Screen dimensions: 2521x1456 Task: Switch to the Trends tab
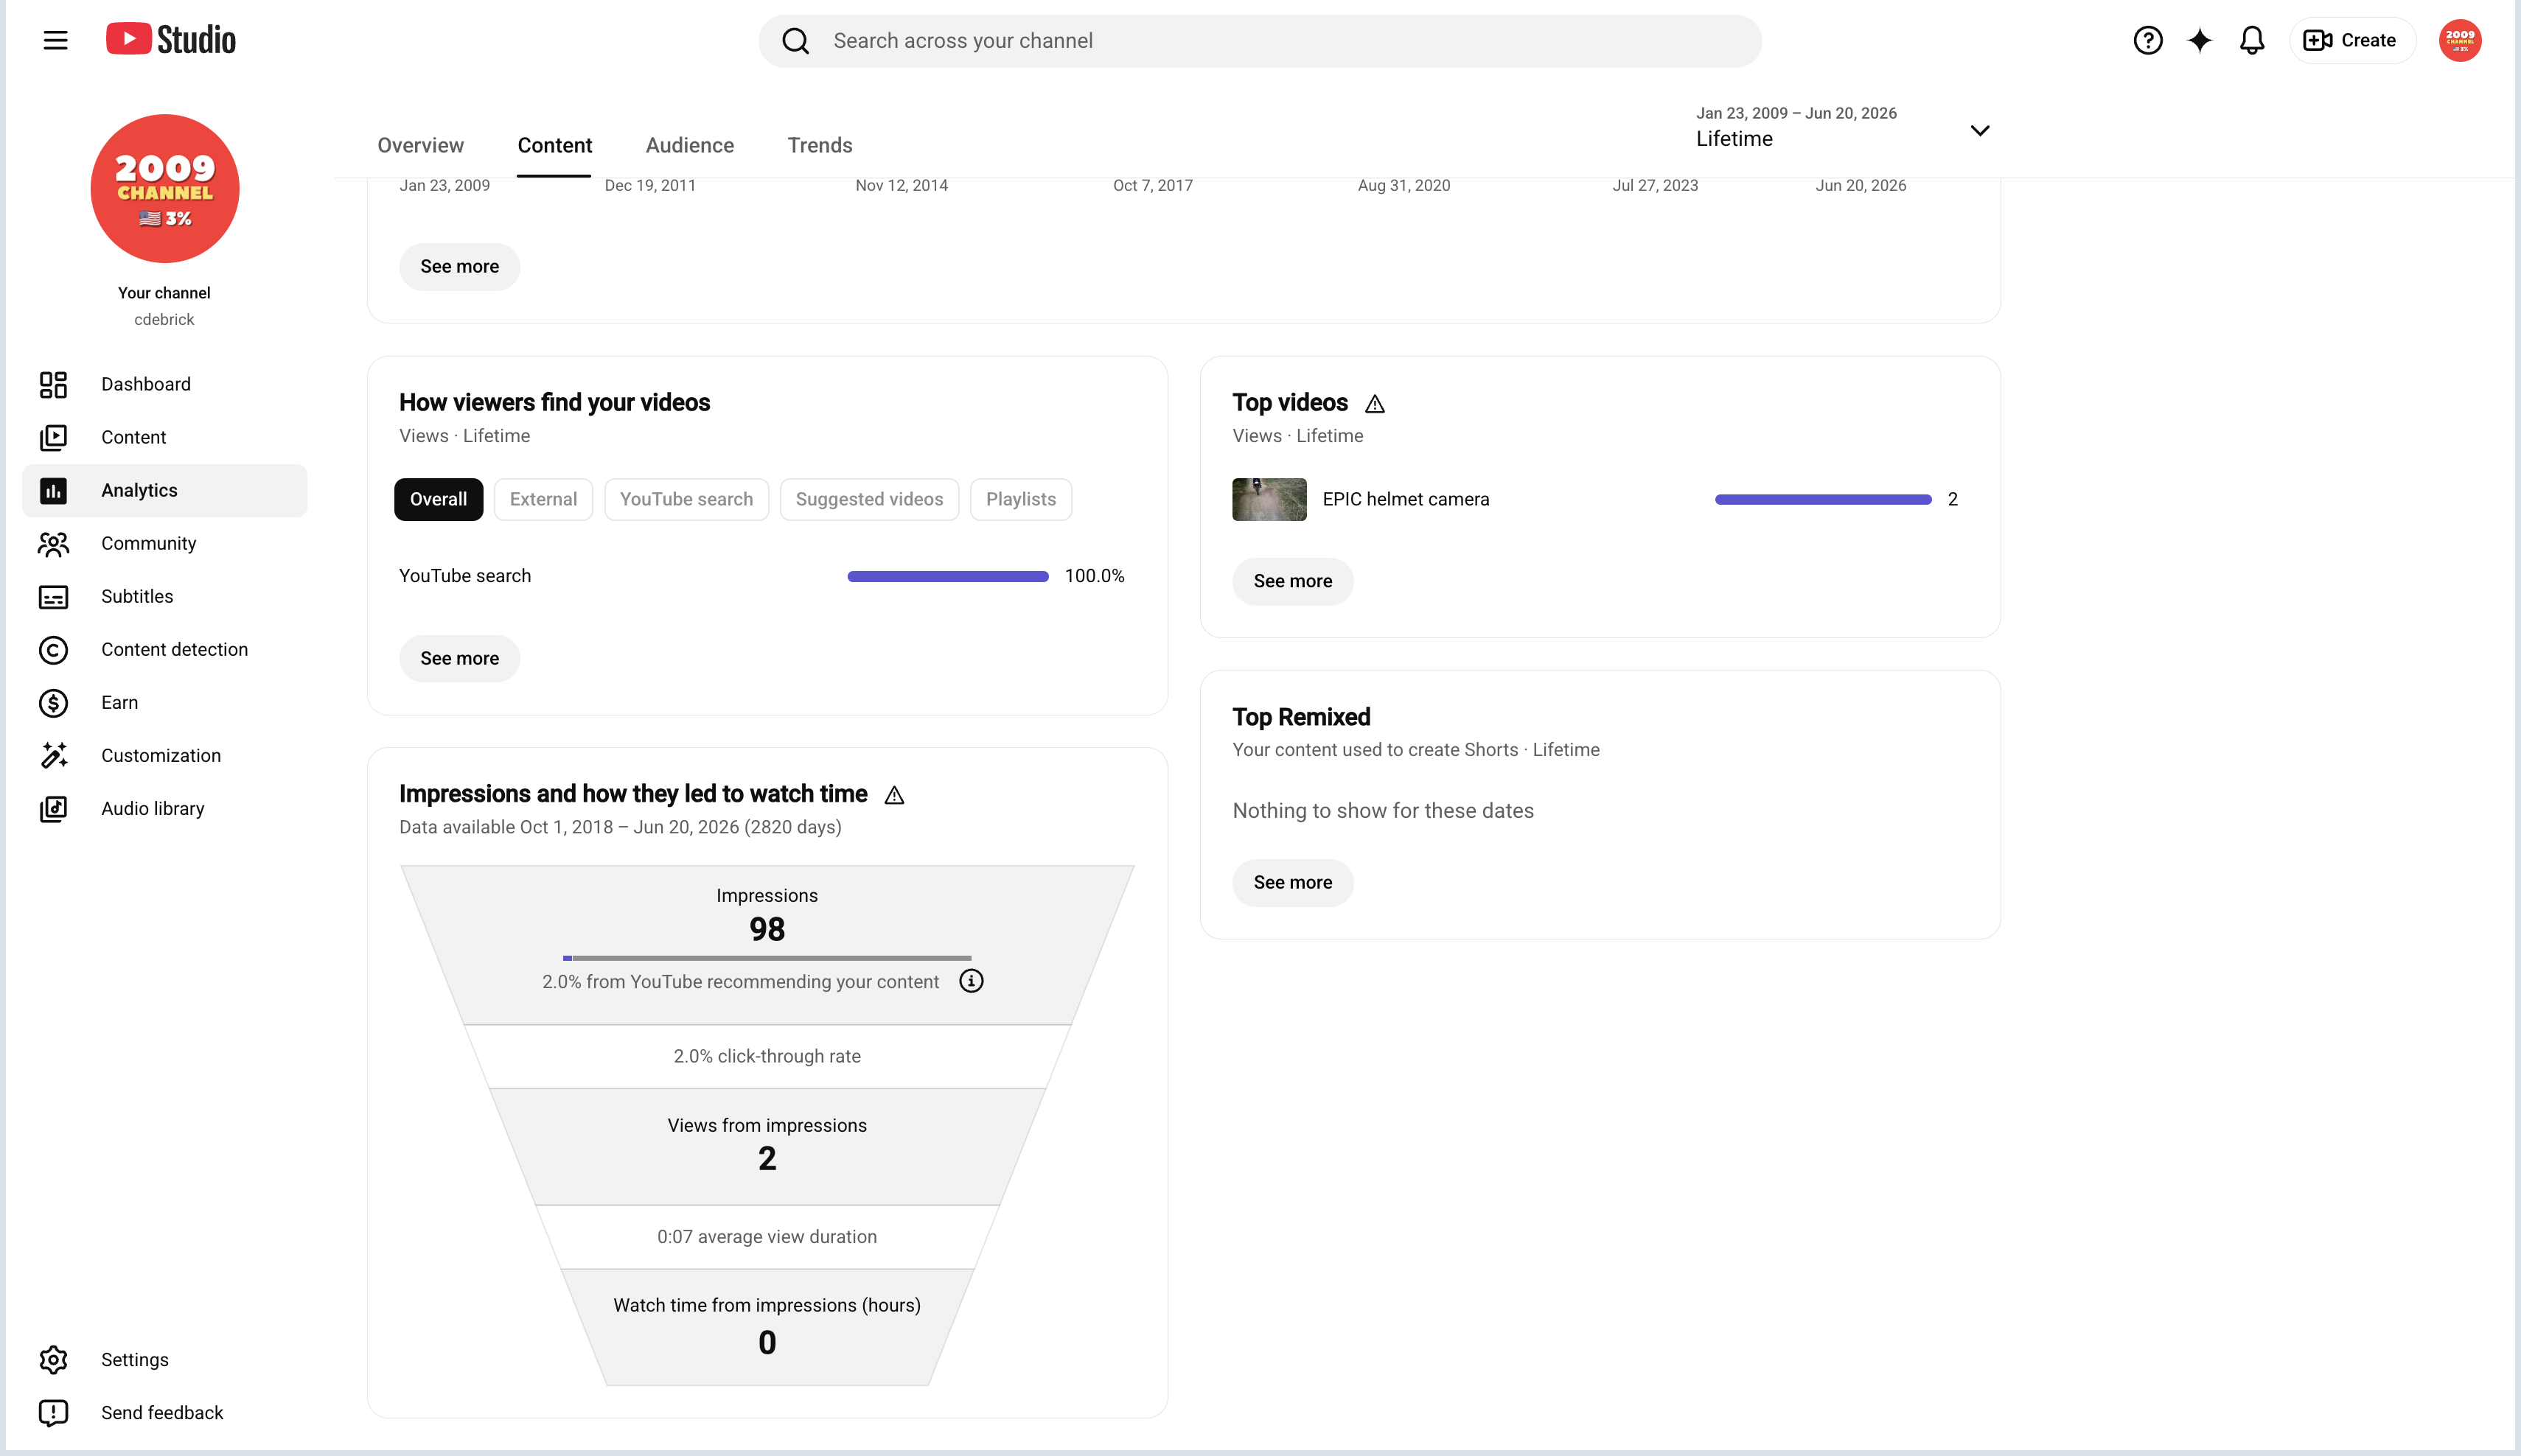pos(820,145)
